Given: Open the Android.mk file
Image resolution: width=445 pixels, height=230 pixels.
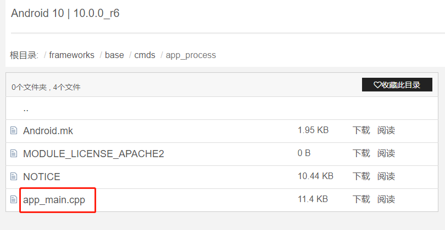Looking at the screenshot, I should (48, 131).
